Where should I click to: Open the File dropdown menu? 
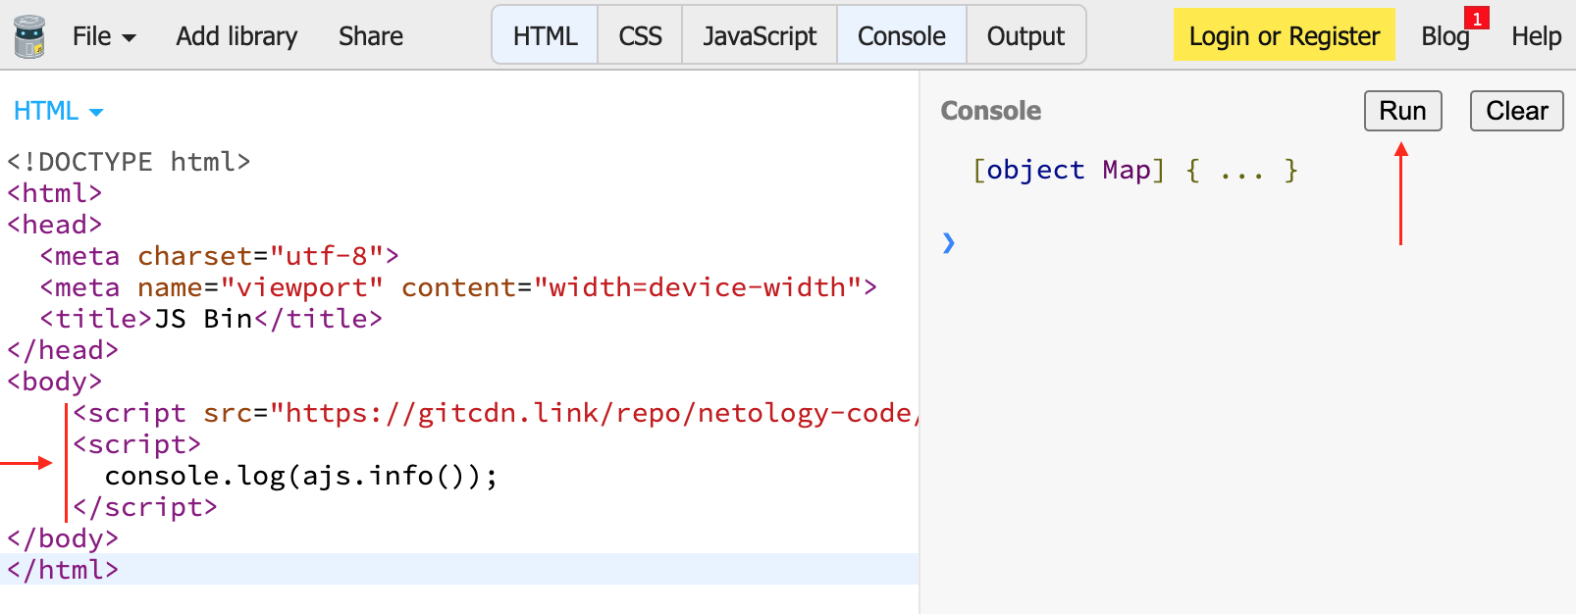tap(104, 36)
